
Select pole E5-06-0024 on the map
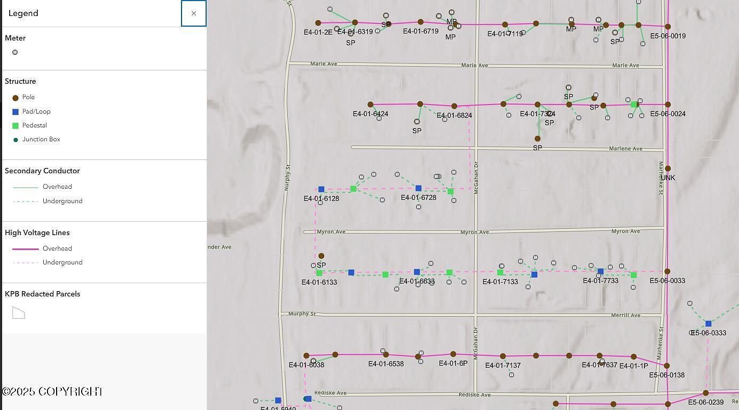pyautogui.click(x=667, y=105)
